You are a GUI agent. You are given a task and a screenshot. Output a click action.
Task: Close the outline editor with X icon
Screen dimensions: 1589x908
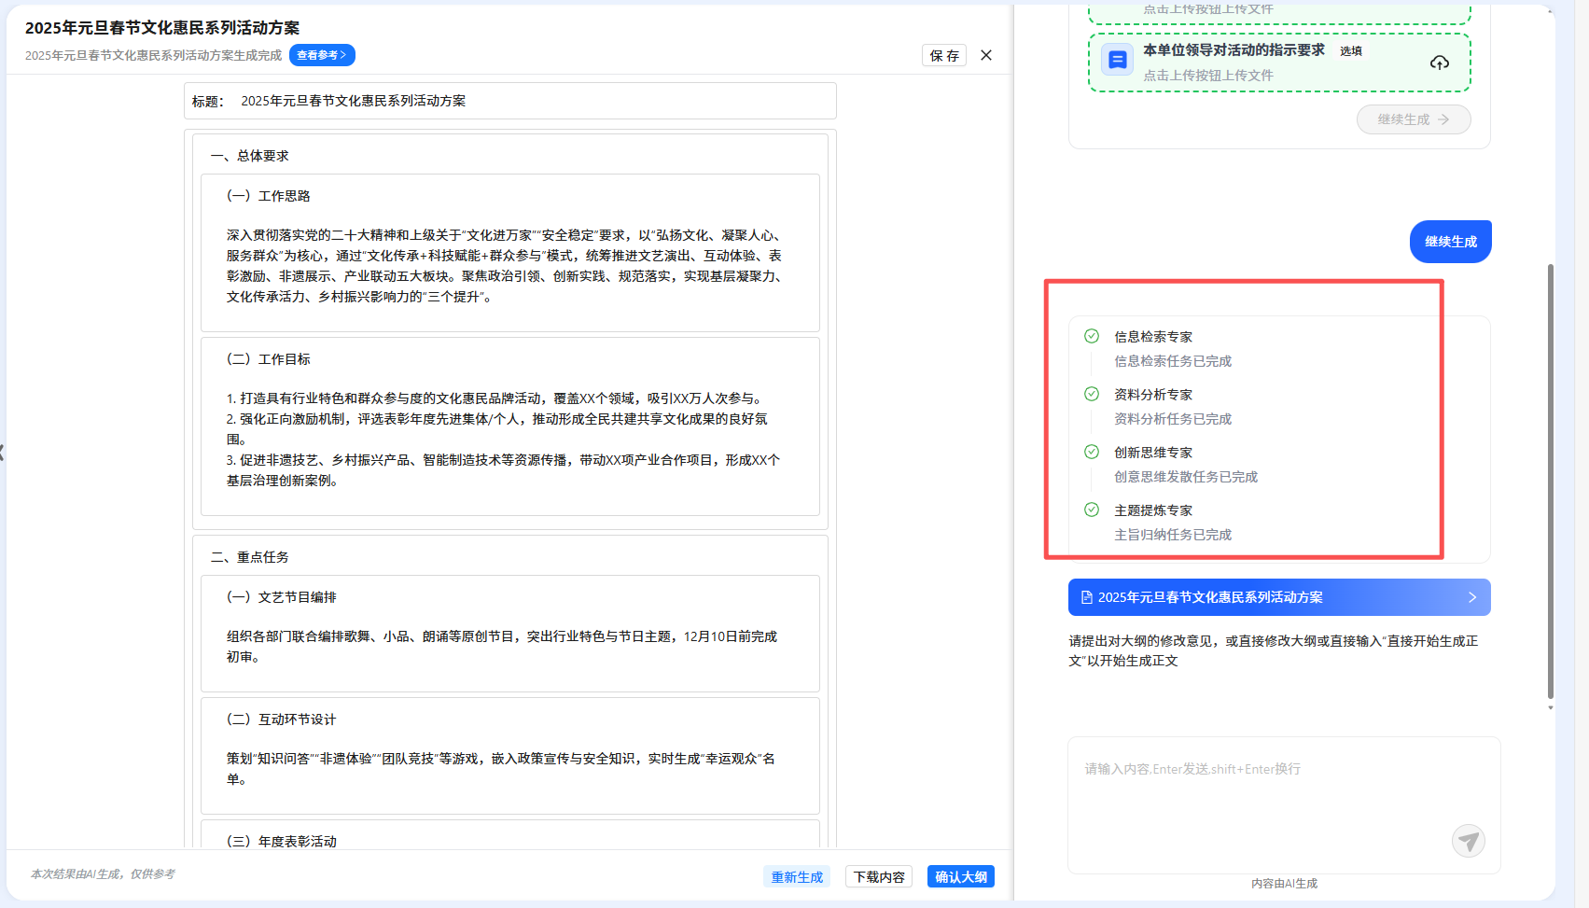(986, 55)
